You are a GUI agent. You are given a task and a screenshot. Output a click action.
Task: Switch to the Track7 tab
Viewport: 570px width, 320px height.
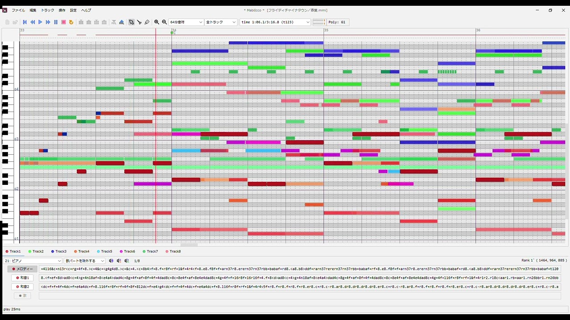pyautogui.click(x=150, y=252)
